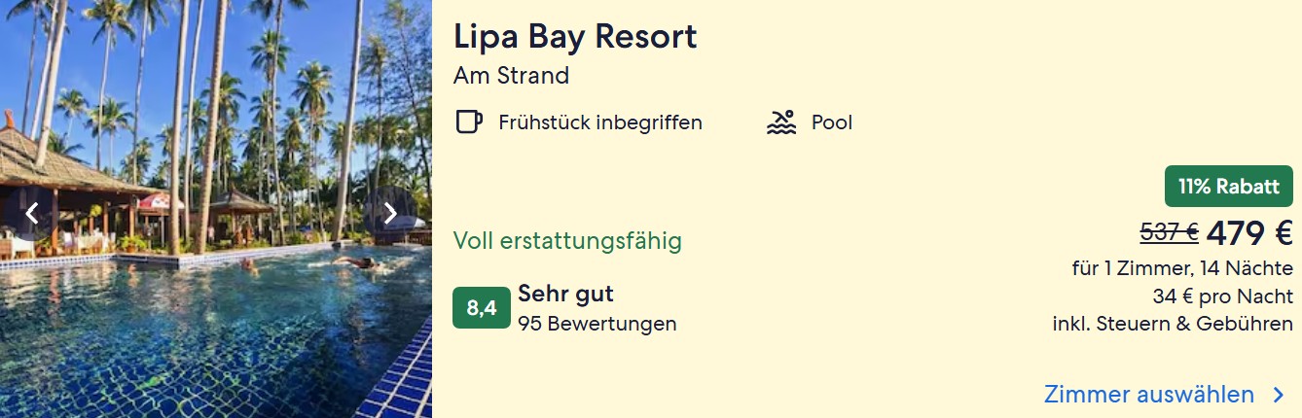Viewport: 1302px width, 418px height.
Task: Click the Am Strand location text
Action: 511,75
